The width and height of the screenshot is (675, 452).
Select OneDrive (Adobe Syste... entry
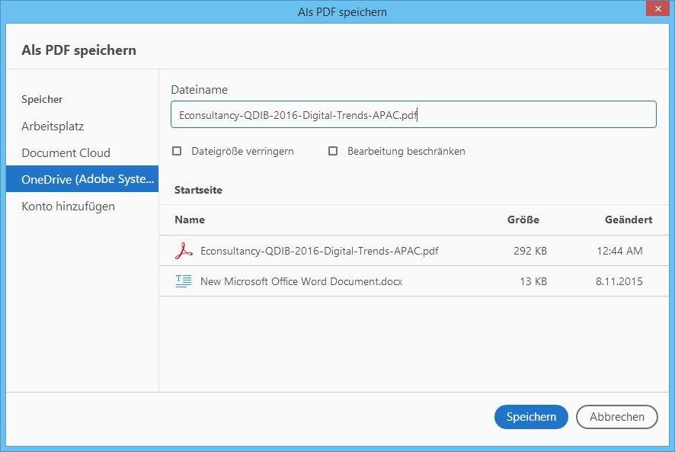[x=82, y=179]
